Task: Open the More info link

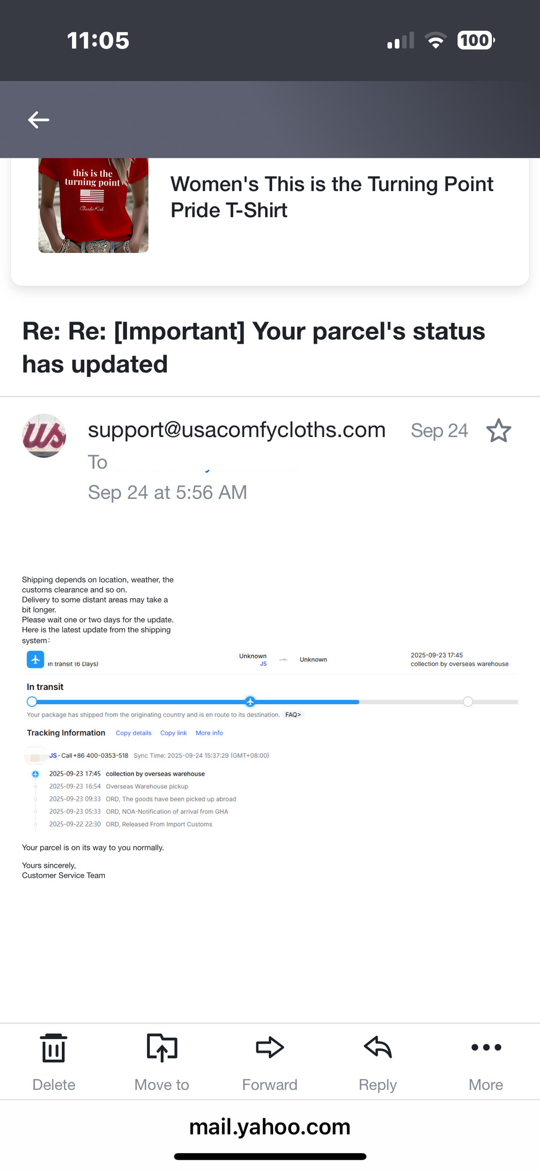Action: click(x=209, y=733)
